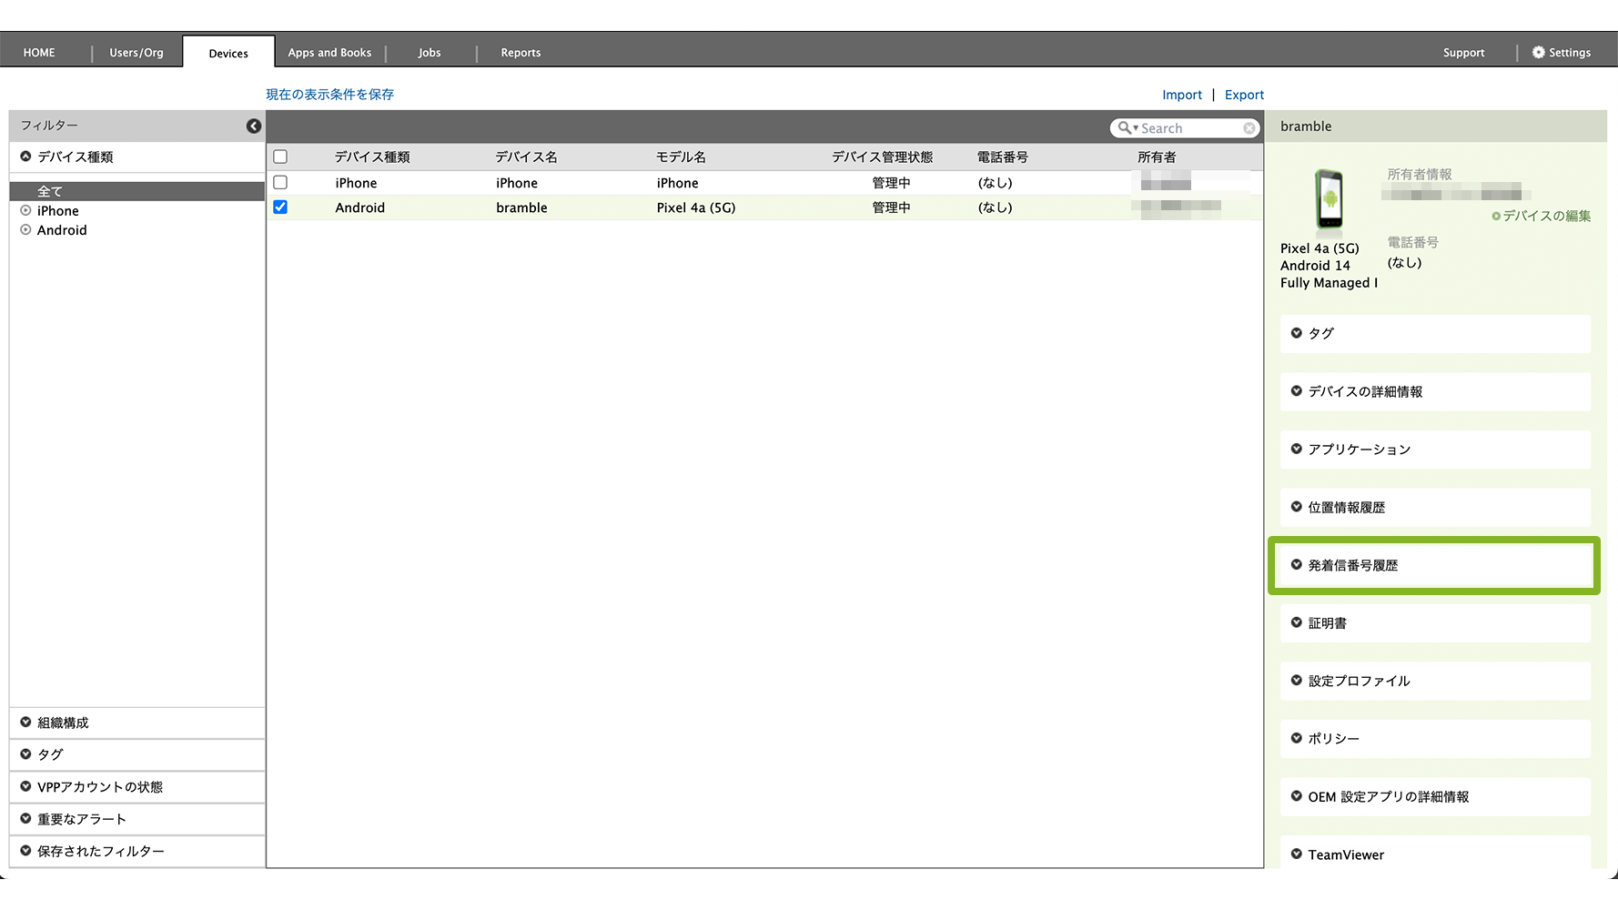Expand the TeamViewer section

pyautogui.click(x=1345, y=854)
